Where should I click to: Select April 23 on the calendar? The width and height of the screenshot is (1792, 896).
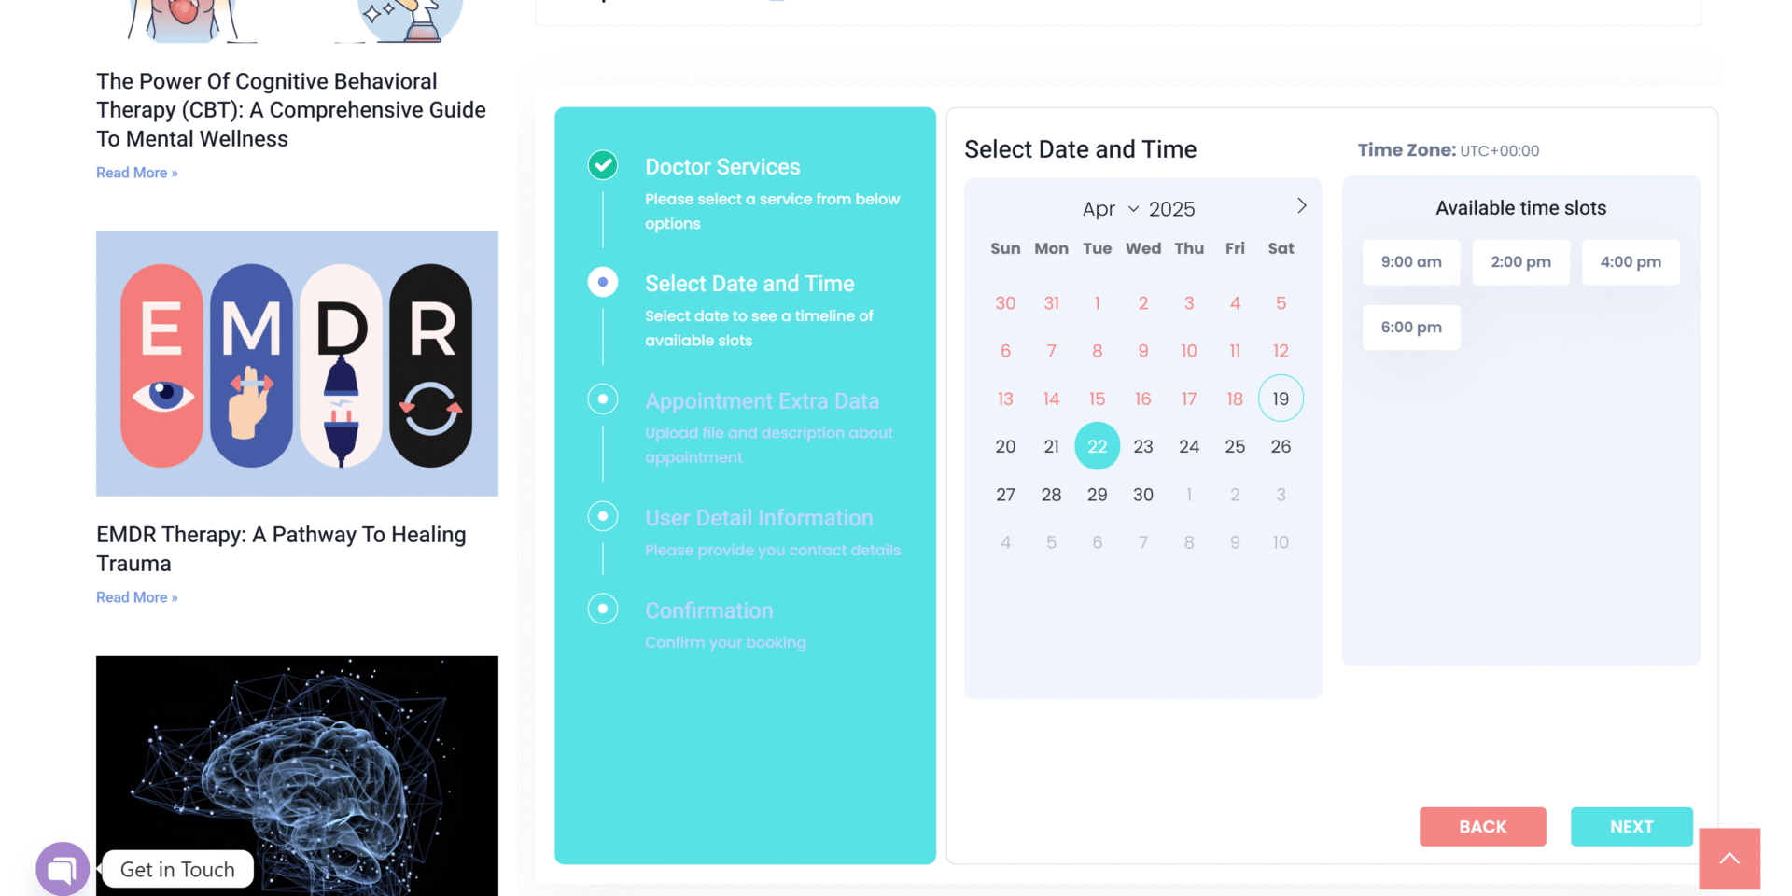pyautogui.click(x=1143, y=447)
